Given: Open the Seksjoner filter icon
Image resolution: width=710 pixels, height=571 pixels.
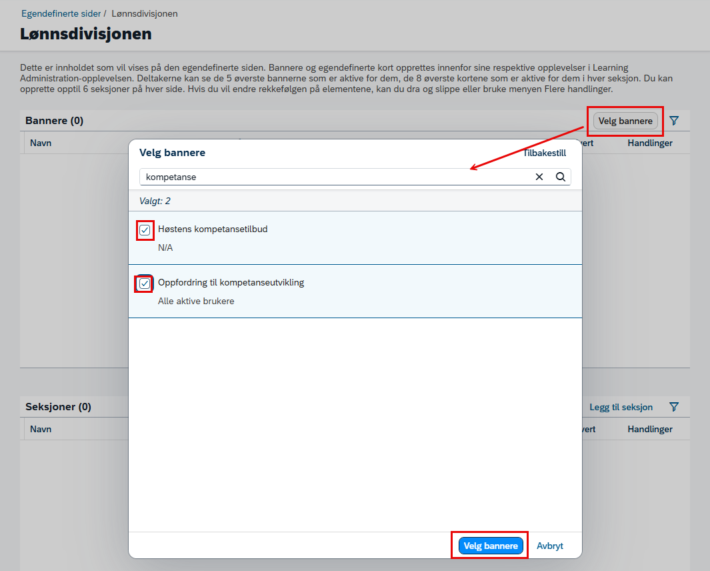Looking at the screenshot, I should [674, 407].
